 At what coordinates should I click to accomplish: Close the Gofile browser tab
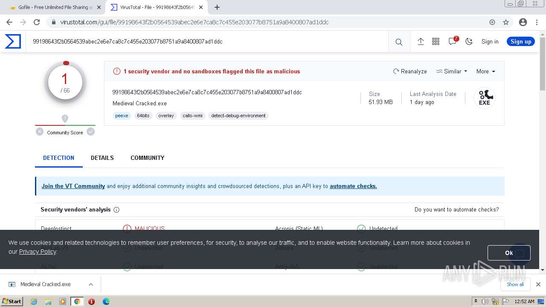(x=99, y=7)
